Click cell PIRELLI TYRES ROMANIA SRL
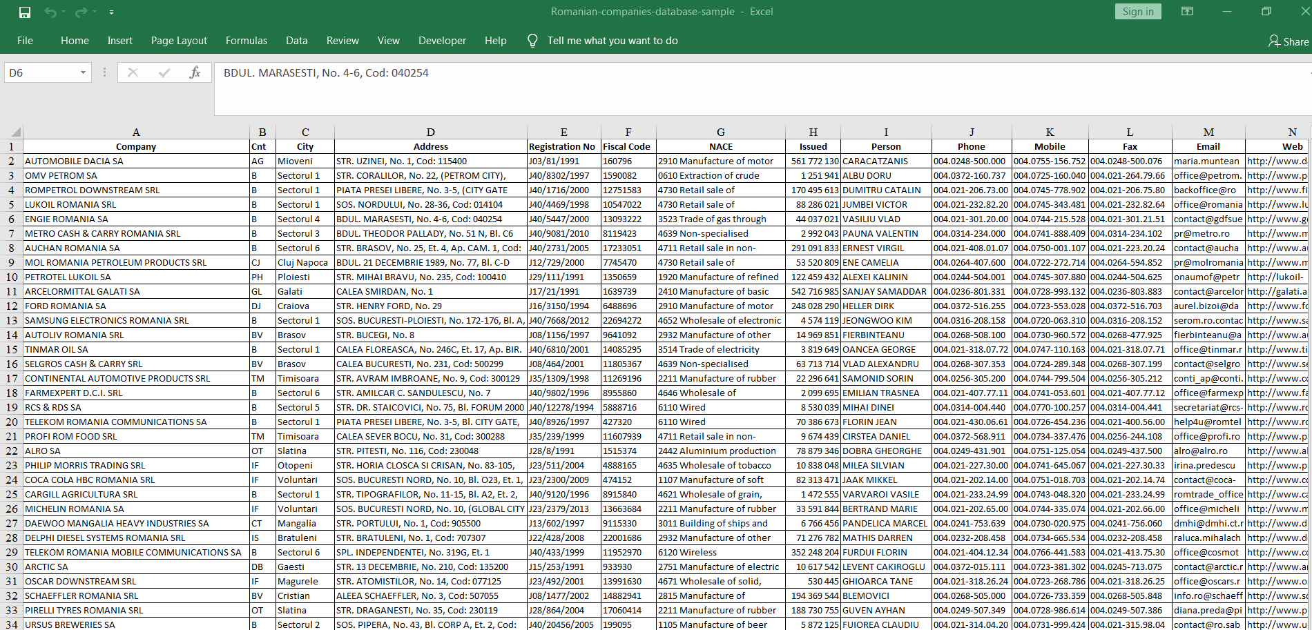This screenshot has width=1312, height=630. tap(136, 610)
